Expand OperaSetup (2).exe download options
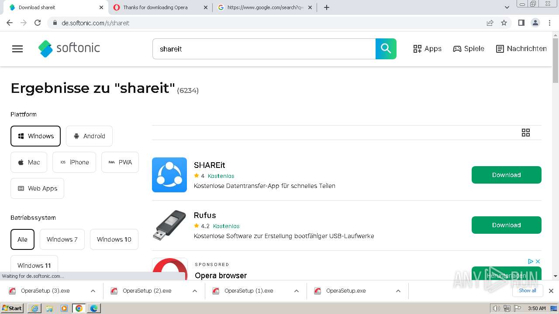 [195, 291]
